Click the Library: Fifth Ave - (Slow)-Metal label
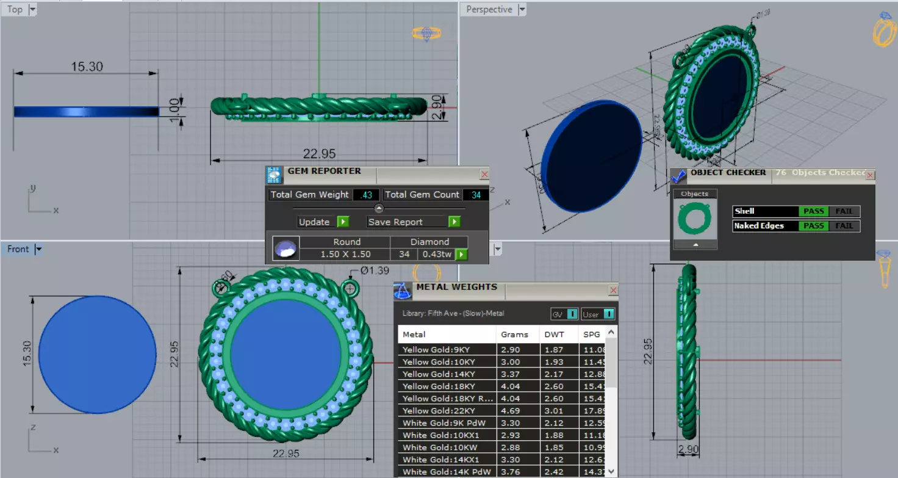This screenshot has height=478, width=898. 453,314
